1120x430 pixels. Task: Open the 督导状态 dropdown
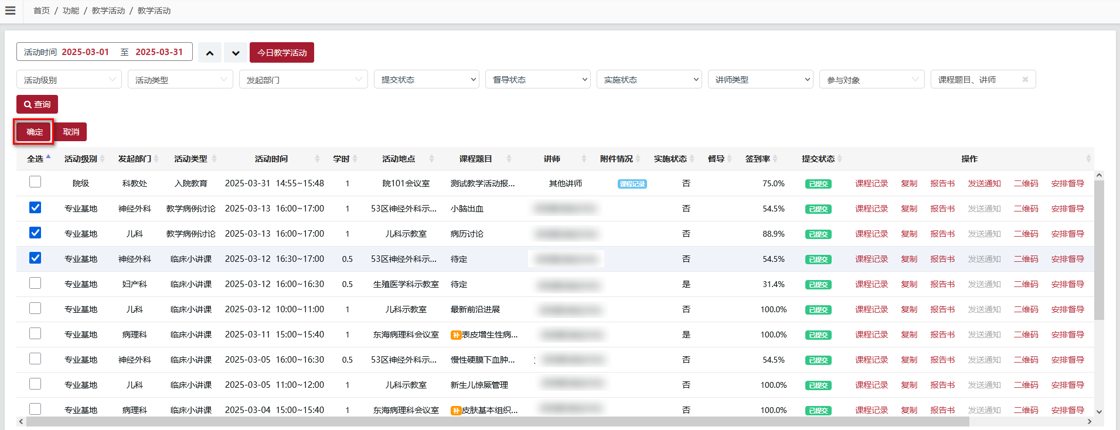pos(538,80)
